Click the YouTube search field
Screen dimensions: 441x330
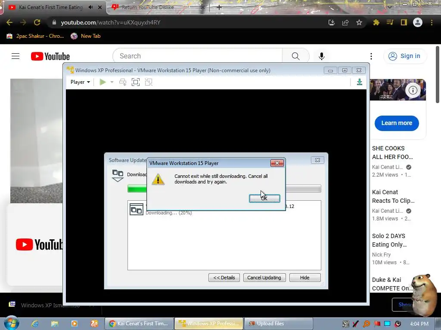[x=197, y=56]
